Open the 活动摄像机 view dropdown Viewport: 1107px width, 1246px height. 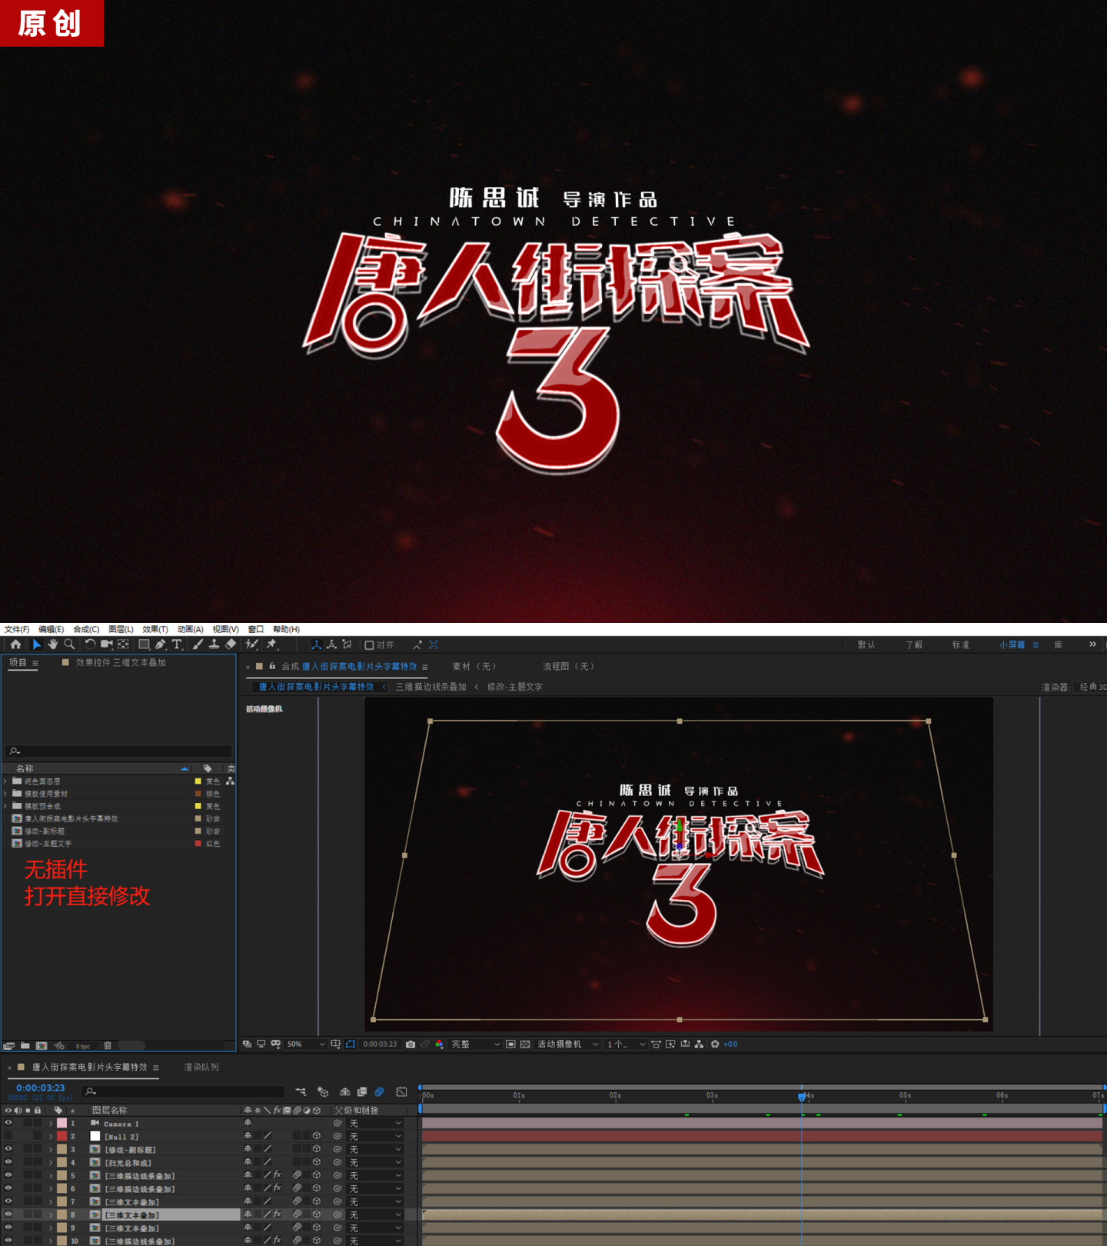tap(568, 1044)
